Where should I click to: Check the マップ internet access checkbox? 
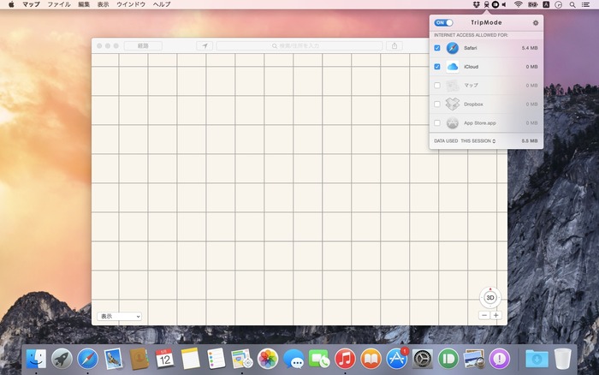tap(437, 86)
